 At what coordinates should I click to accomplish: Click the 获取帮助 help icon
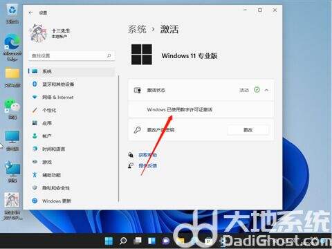131,155
